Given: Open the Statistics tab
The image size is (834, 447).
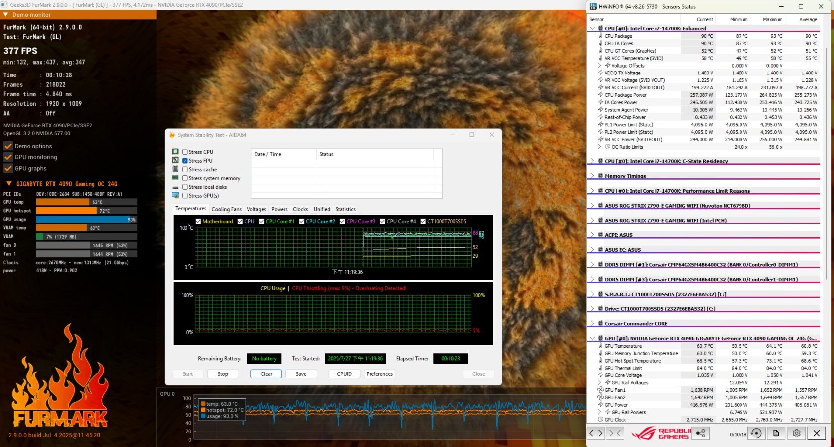Looking at the screenshot, I should [345, 209].
